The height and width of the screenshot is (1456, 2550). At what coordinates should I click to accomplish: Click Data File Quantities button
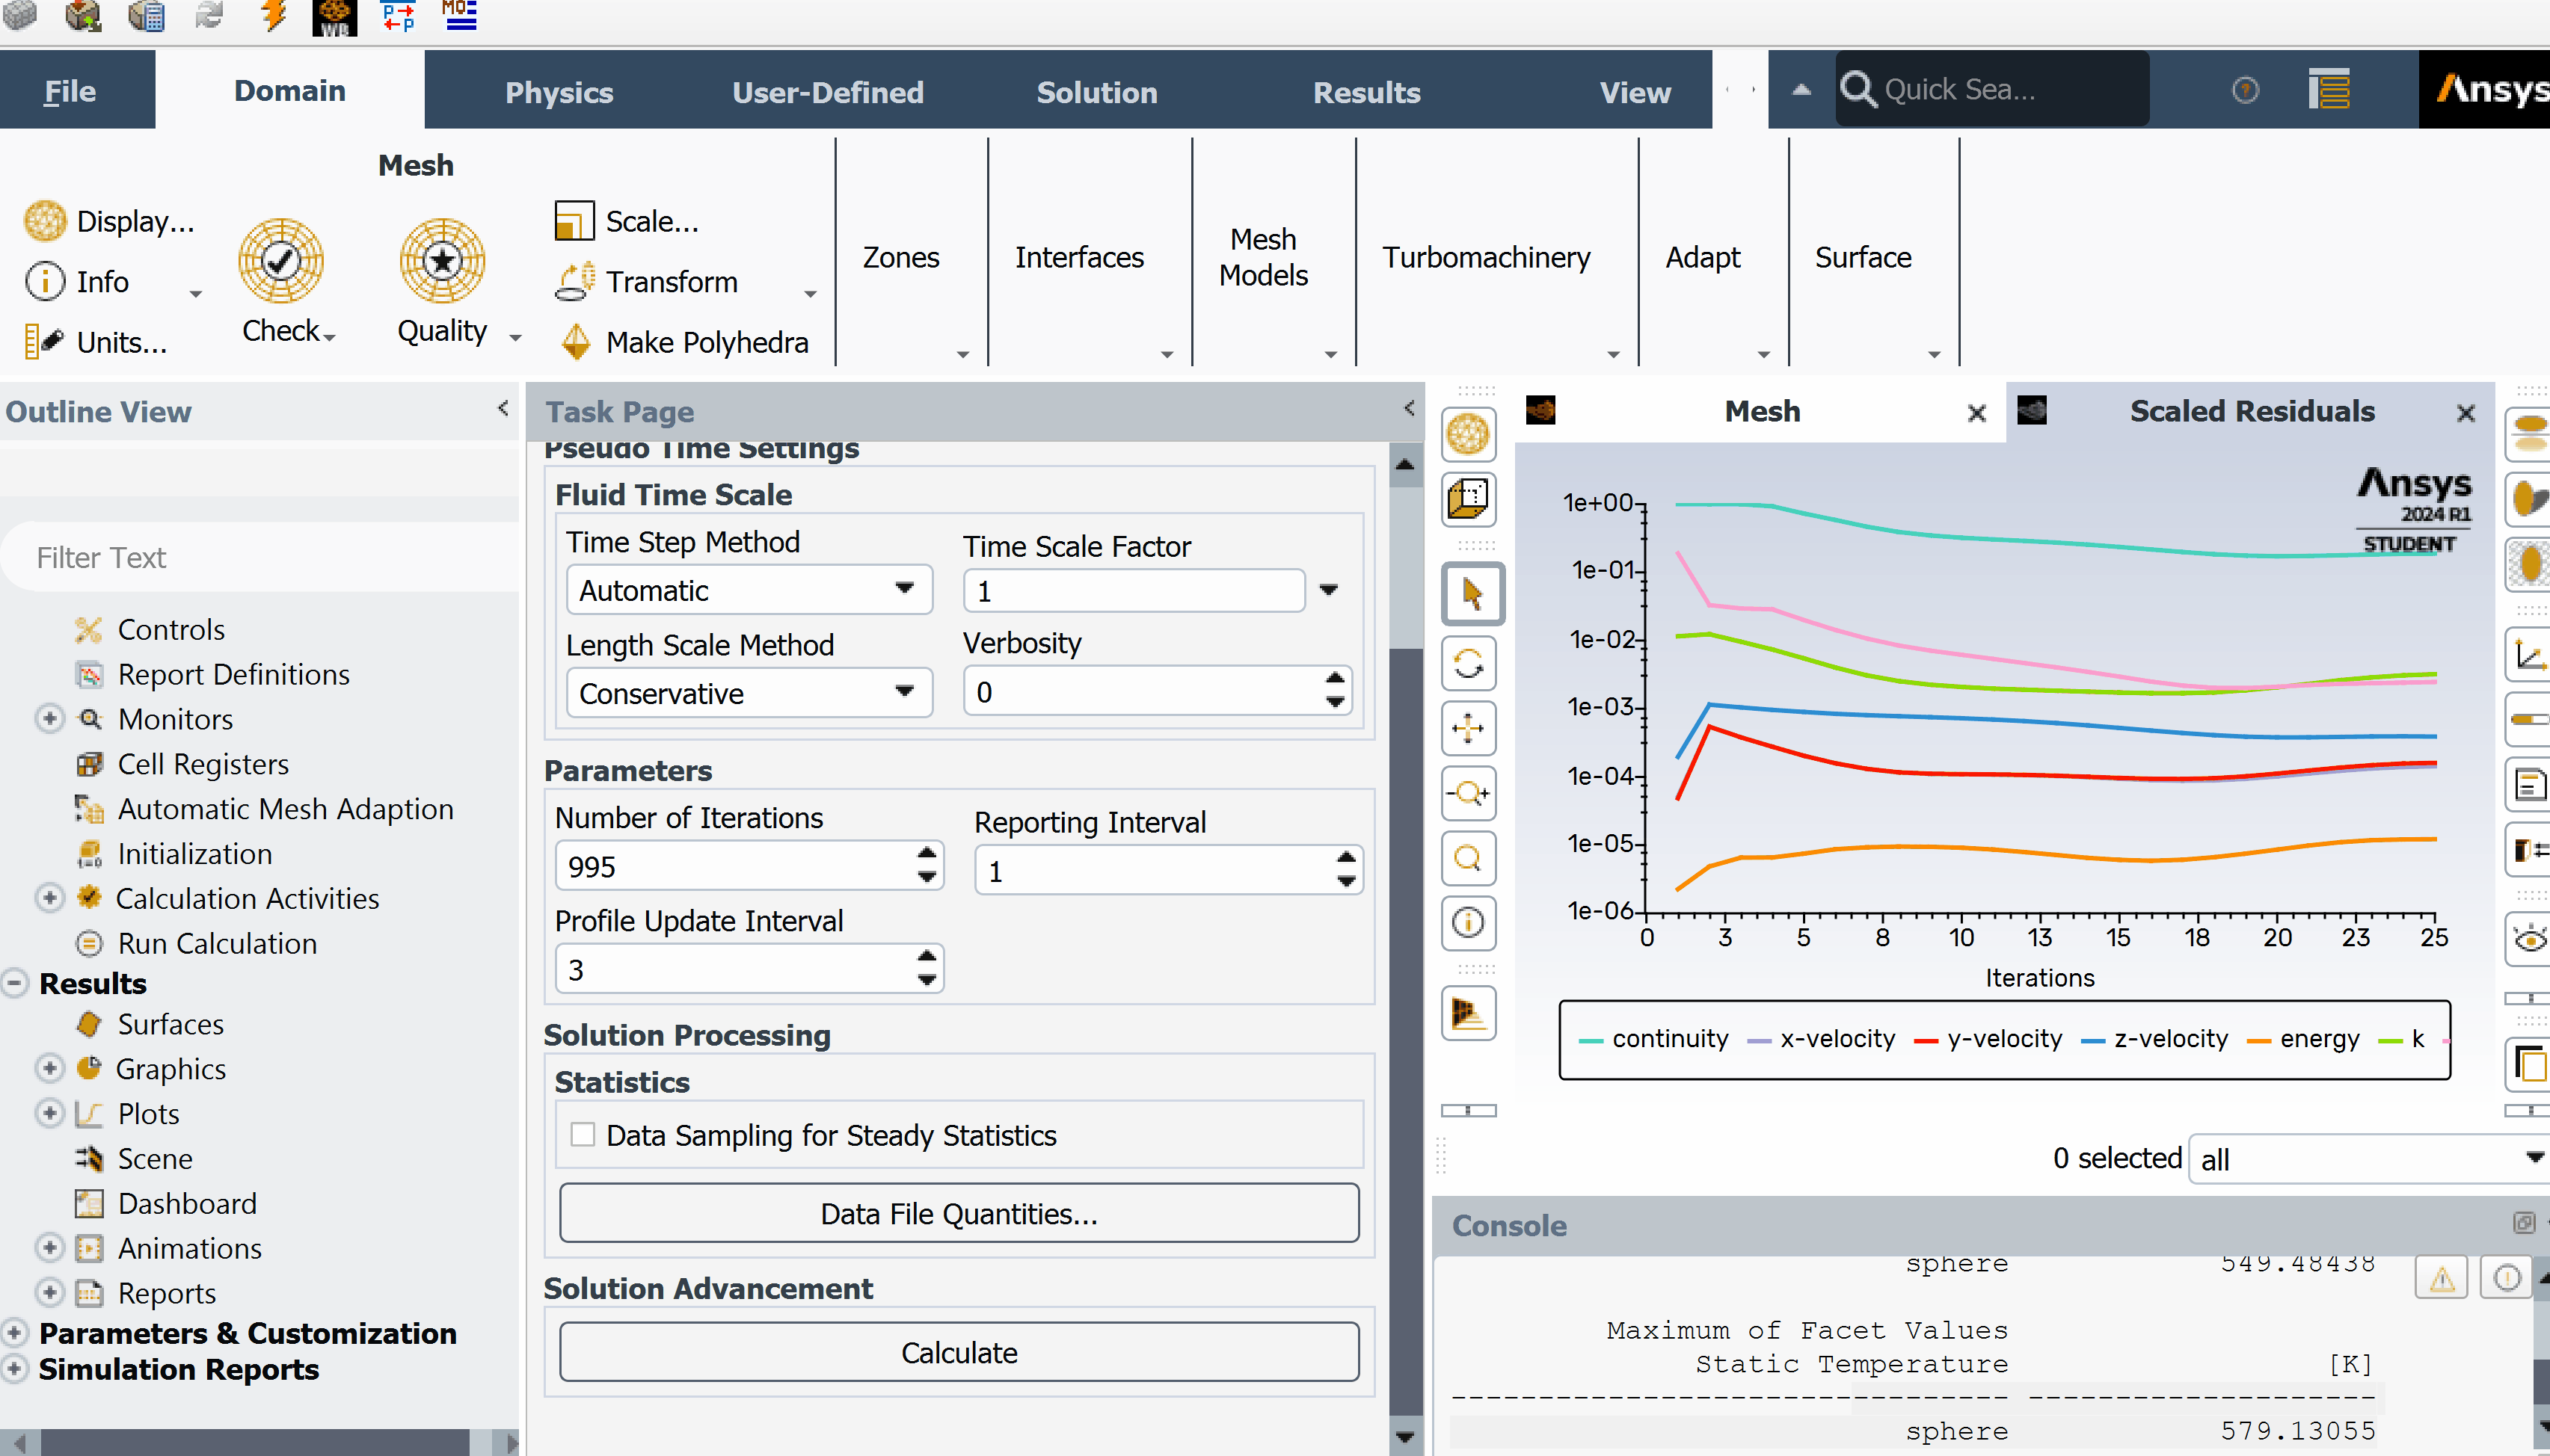point(959,1213)
